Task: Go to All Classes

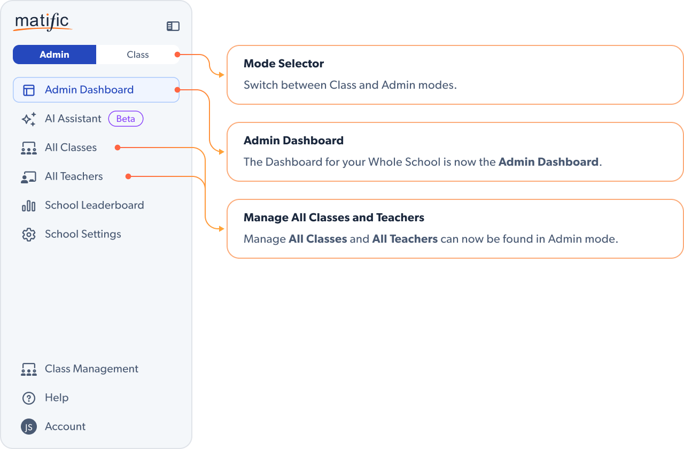Action: [71, 148]
